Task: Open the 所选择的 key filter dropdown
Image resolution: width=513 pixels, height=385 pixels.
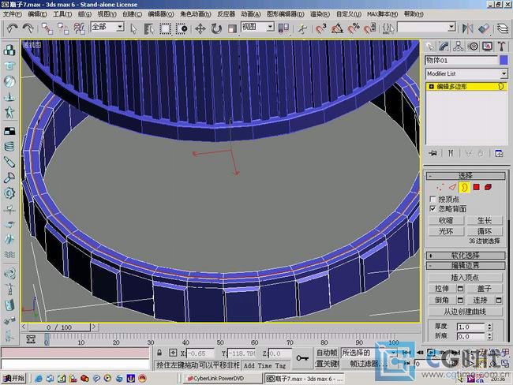Action: (x=393, y=353)
